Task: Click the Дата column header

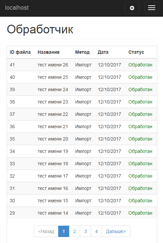Action: [x=103, y=52]
